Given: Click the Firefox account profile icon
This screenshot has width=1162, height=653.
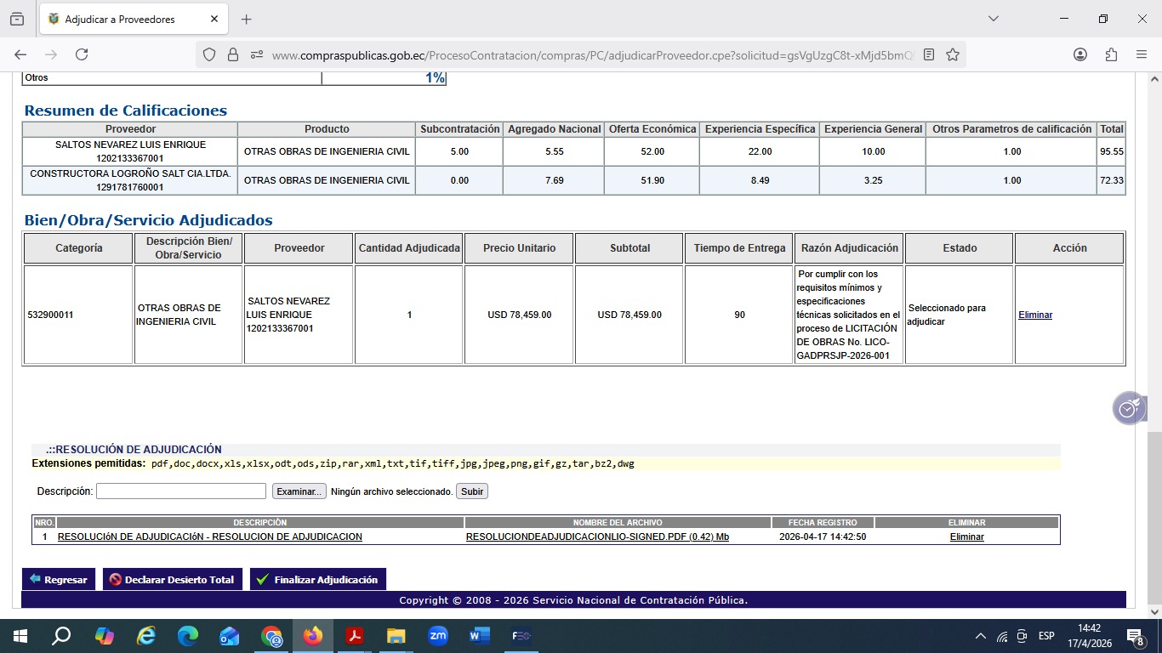Looking at the screenshot, I should click(x=1080, y=54).
